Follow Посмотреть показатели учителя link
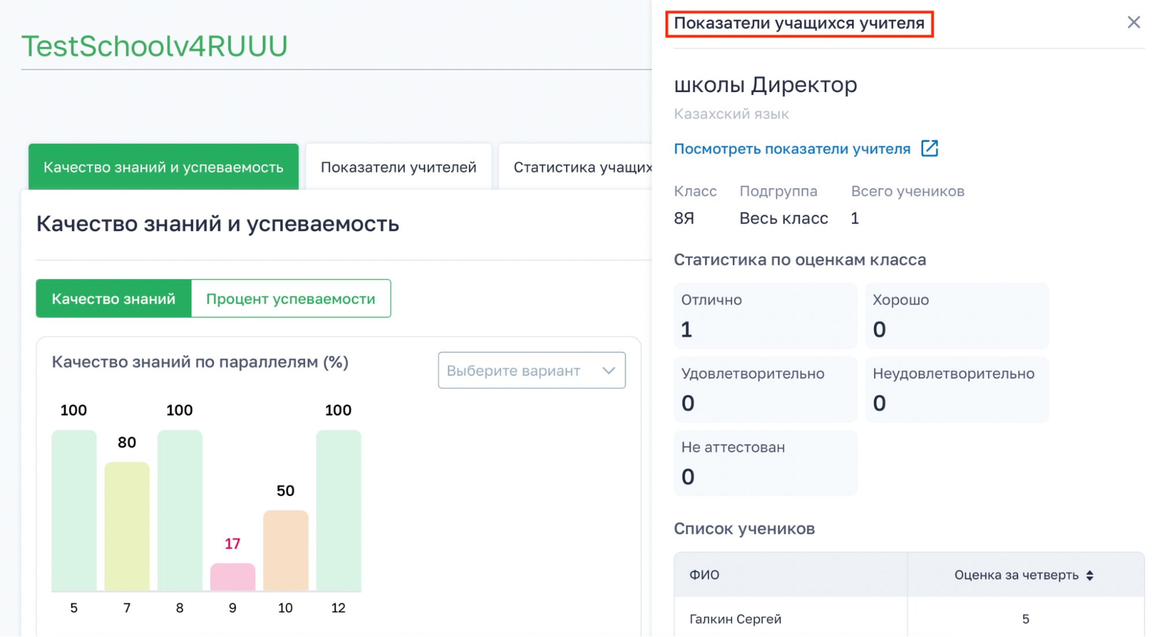This screenshot has height=637, width=1157. 792,149
